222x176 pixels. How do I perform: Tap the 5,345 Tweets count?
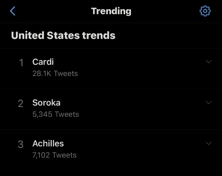pyautogui.click(x=56, y=114)
